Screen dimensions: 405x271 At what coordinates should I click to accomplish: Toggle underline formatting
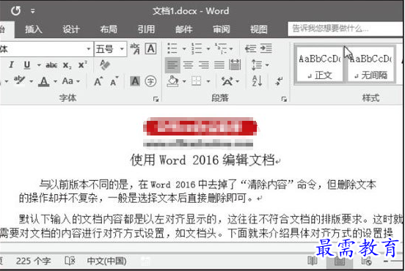(x=26, y=64)
